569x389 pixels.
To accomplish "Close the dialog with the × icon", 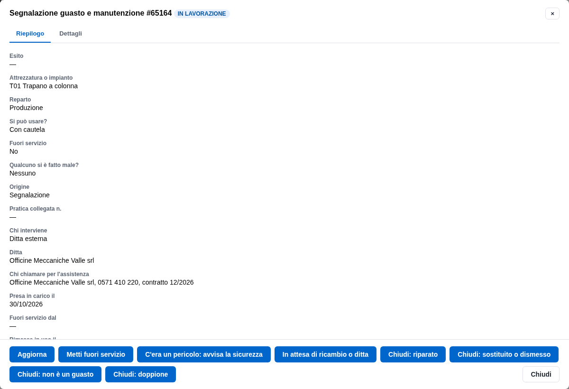I will pyautogui.click(x=552, y=13).
